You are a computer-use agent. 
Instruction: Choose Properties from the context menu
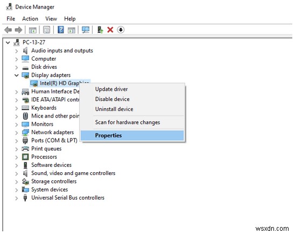[x=132, y=136]
